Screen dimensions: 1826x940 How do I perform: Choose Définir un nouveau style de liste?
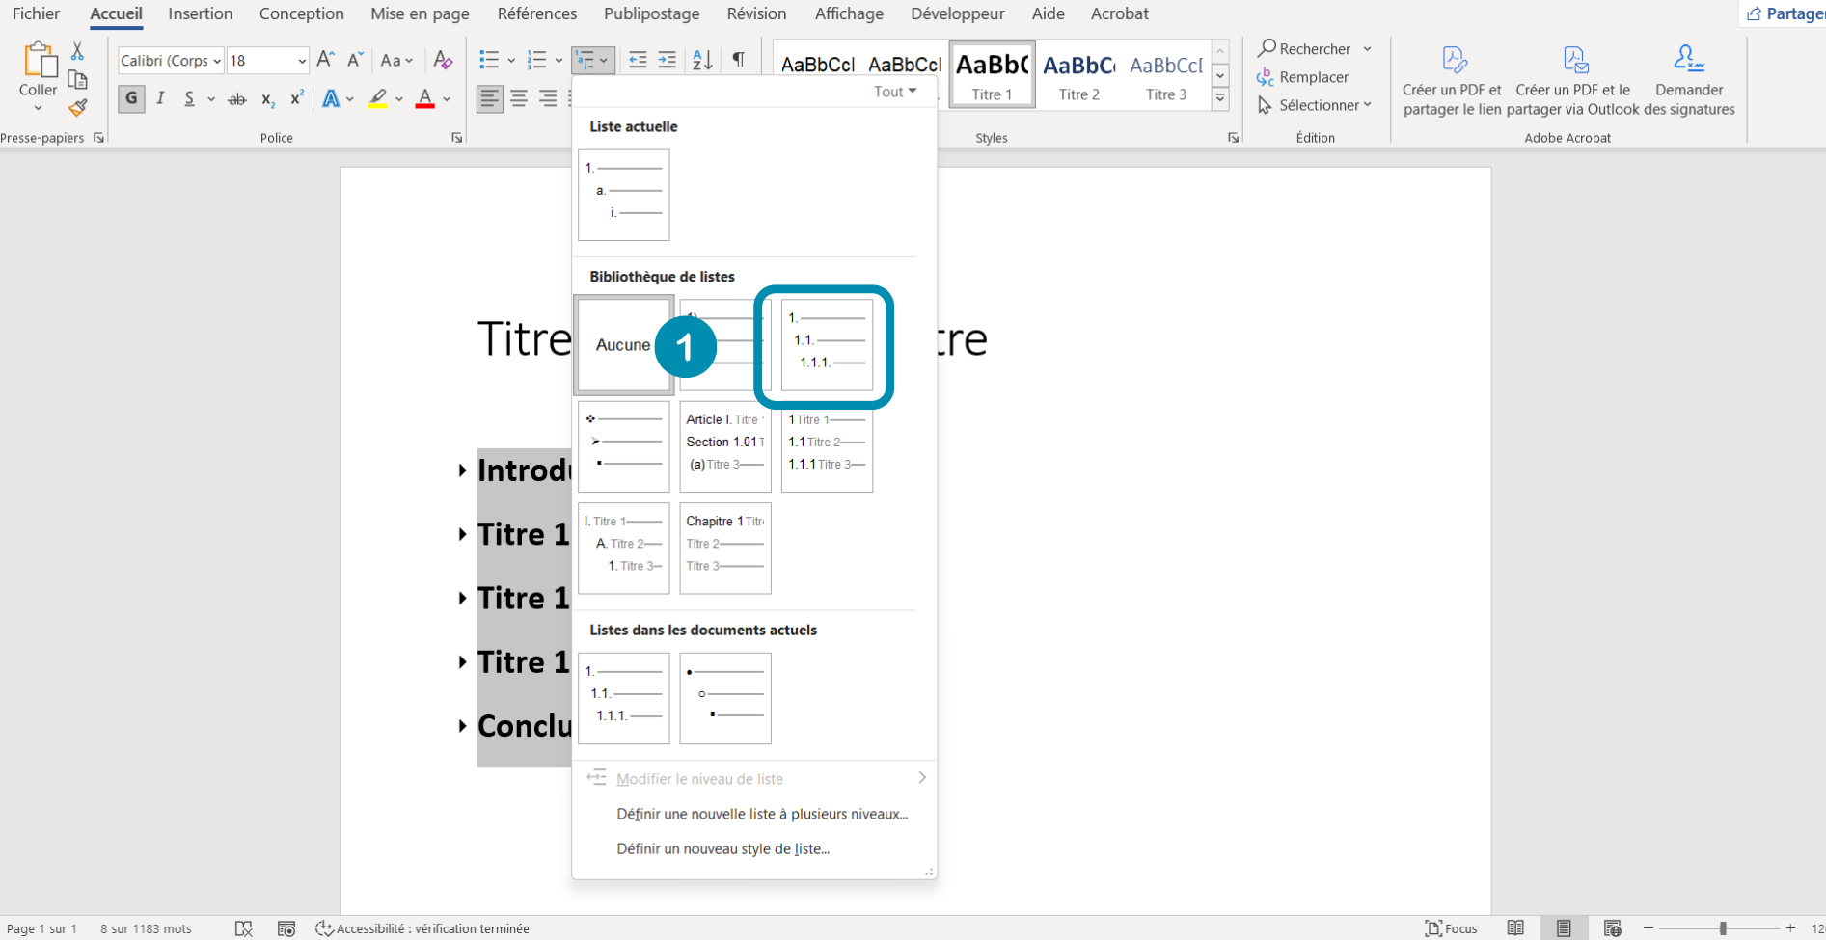[722, 848]
